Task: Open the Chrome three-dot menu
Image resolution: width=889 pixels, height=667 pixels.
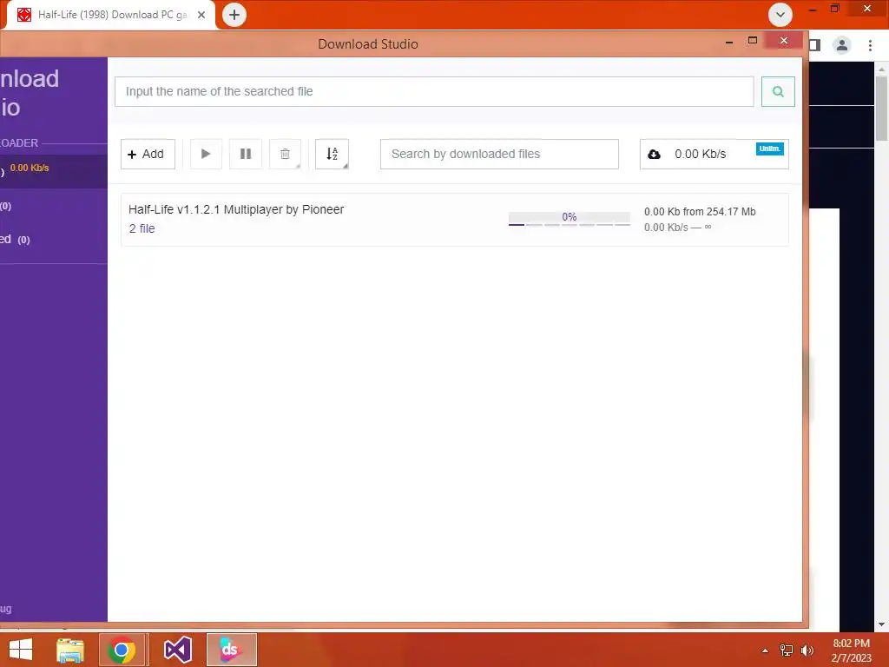Action: click(x=870, y=45)
